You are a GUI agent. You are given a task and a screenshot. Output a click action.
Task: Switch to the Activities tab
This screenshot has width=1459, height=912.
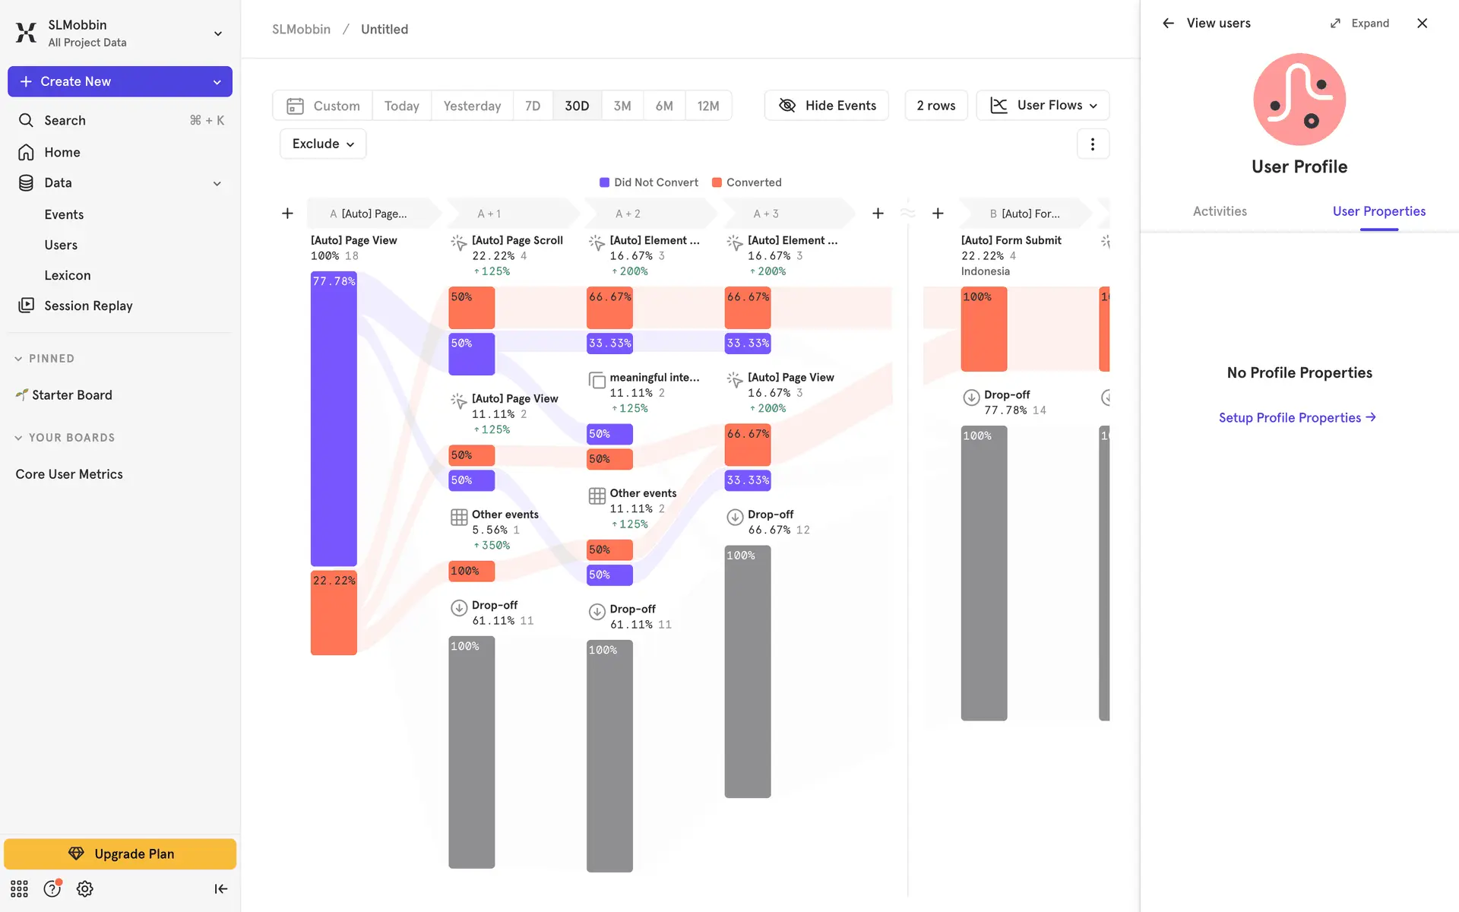[x=1219, y=211]
